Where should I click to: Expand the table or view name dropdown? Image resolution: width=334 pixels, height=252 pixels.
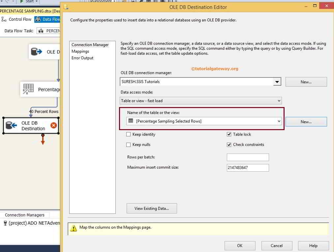[x=279, y=121]
